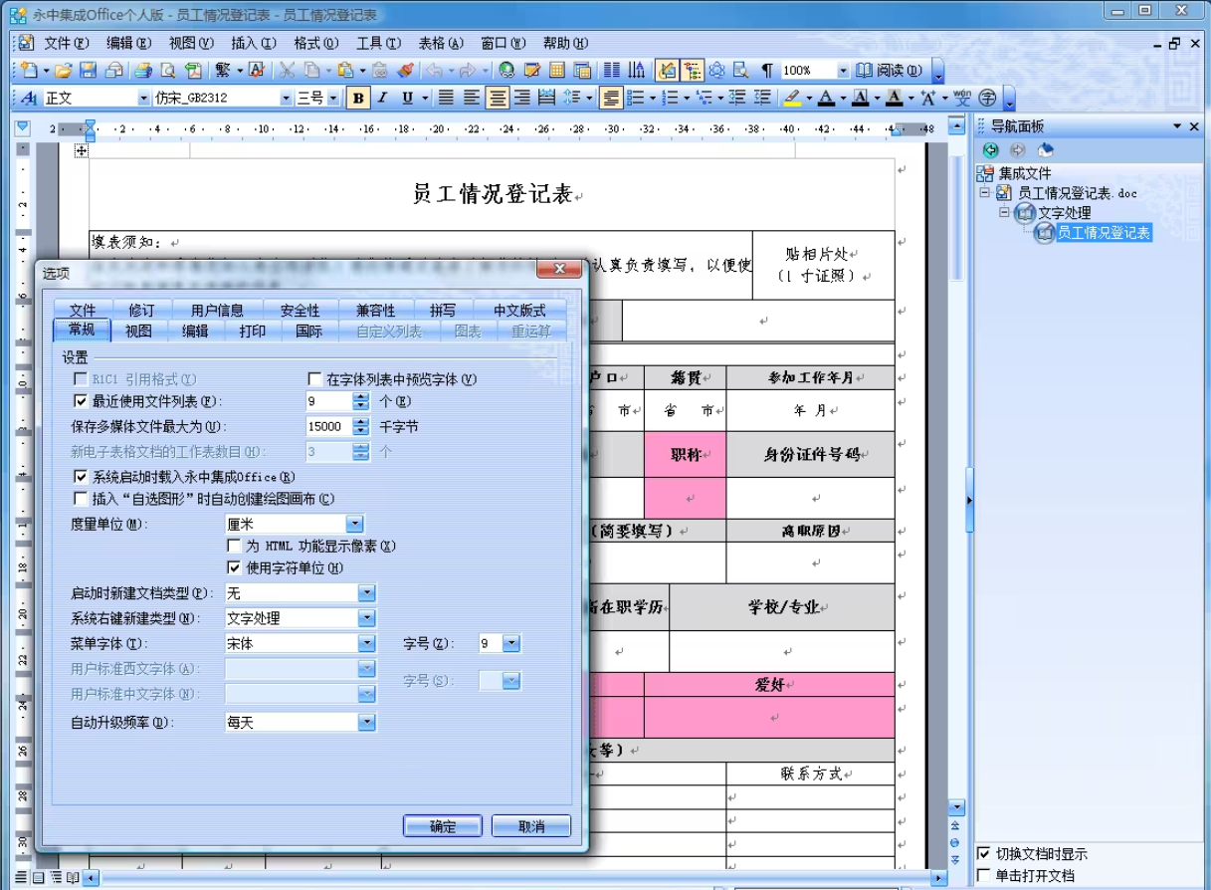Screen dimensions: 1211x890
Task: Click the table move handle icon
Action: [82, 151]
